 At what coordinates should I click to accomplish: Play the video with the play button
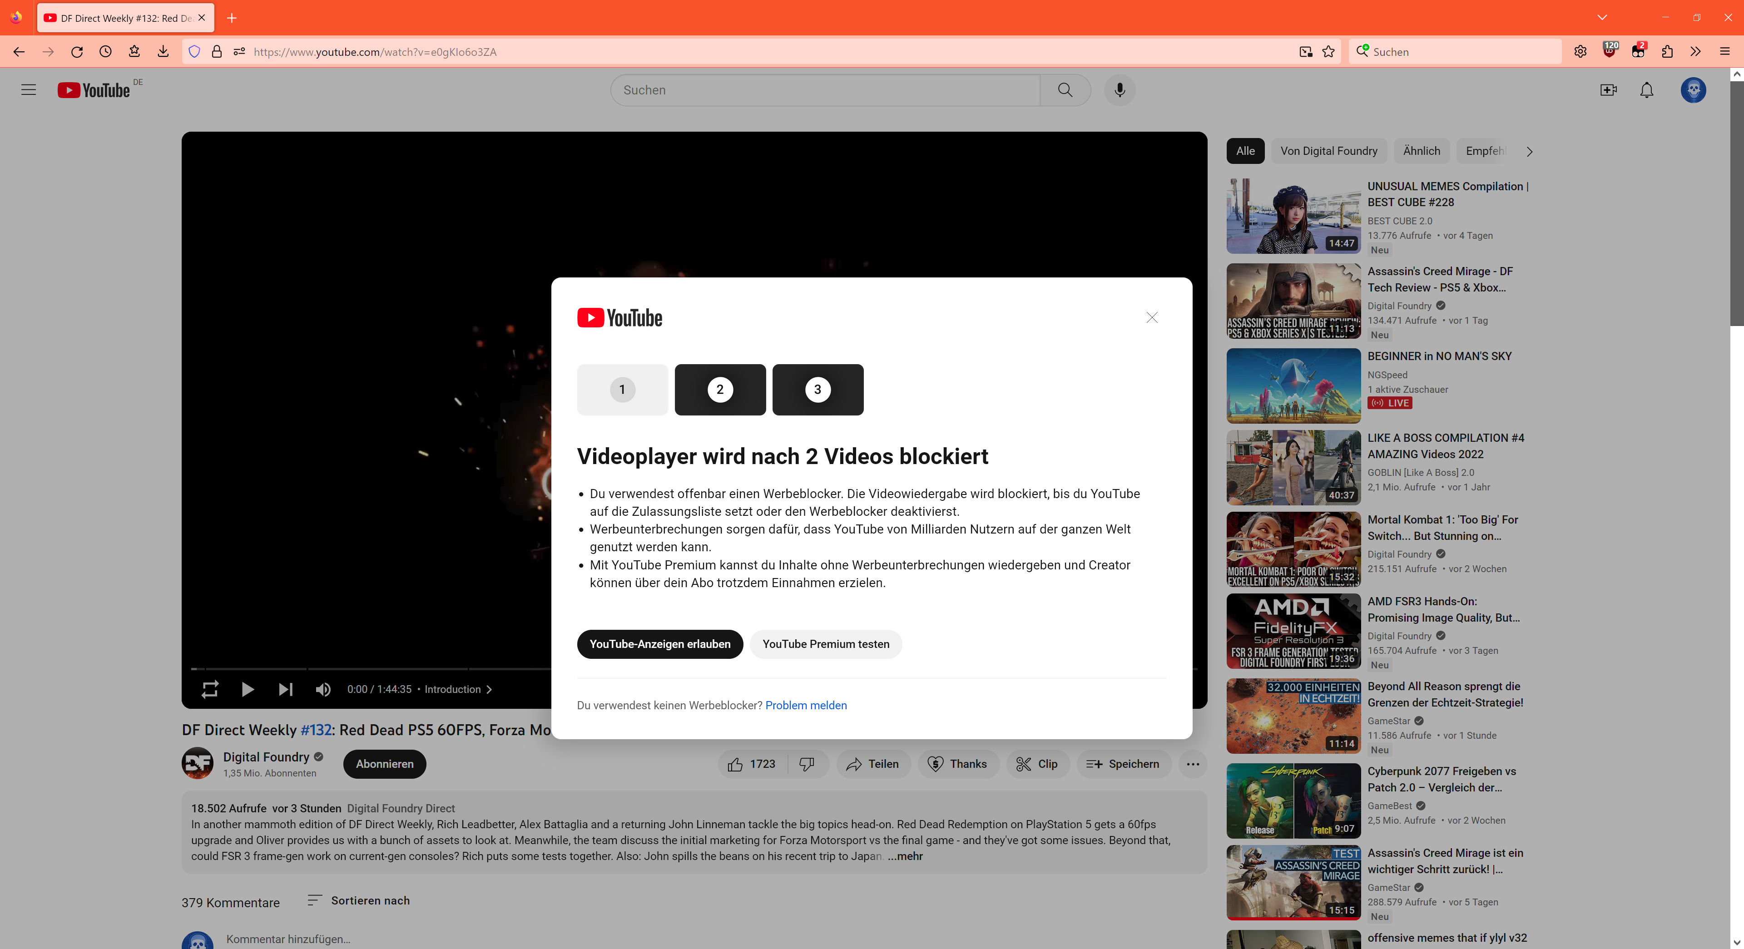click(247, 689)
